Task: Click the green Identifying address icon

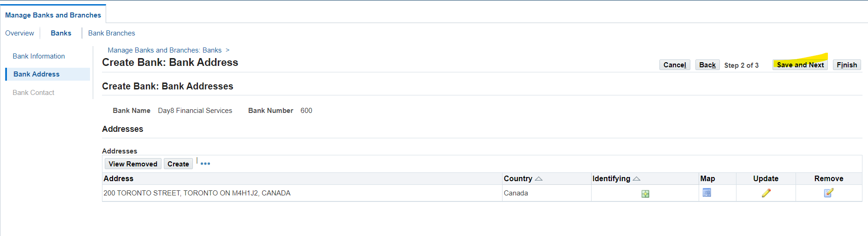Action: pos(645,194)
